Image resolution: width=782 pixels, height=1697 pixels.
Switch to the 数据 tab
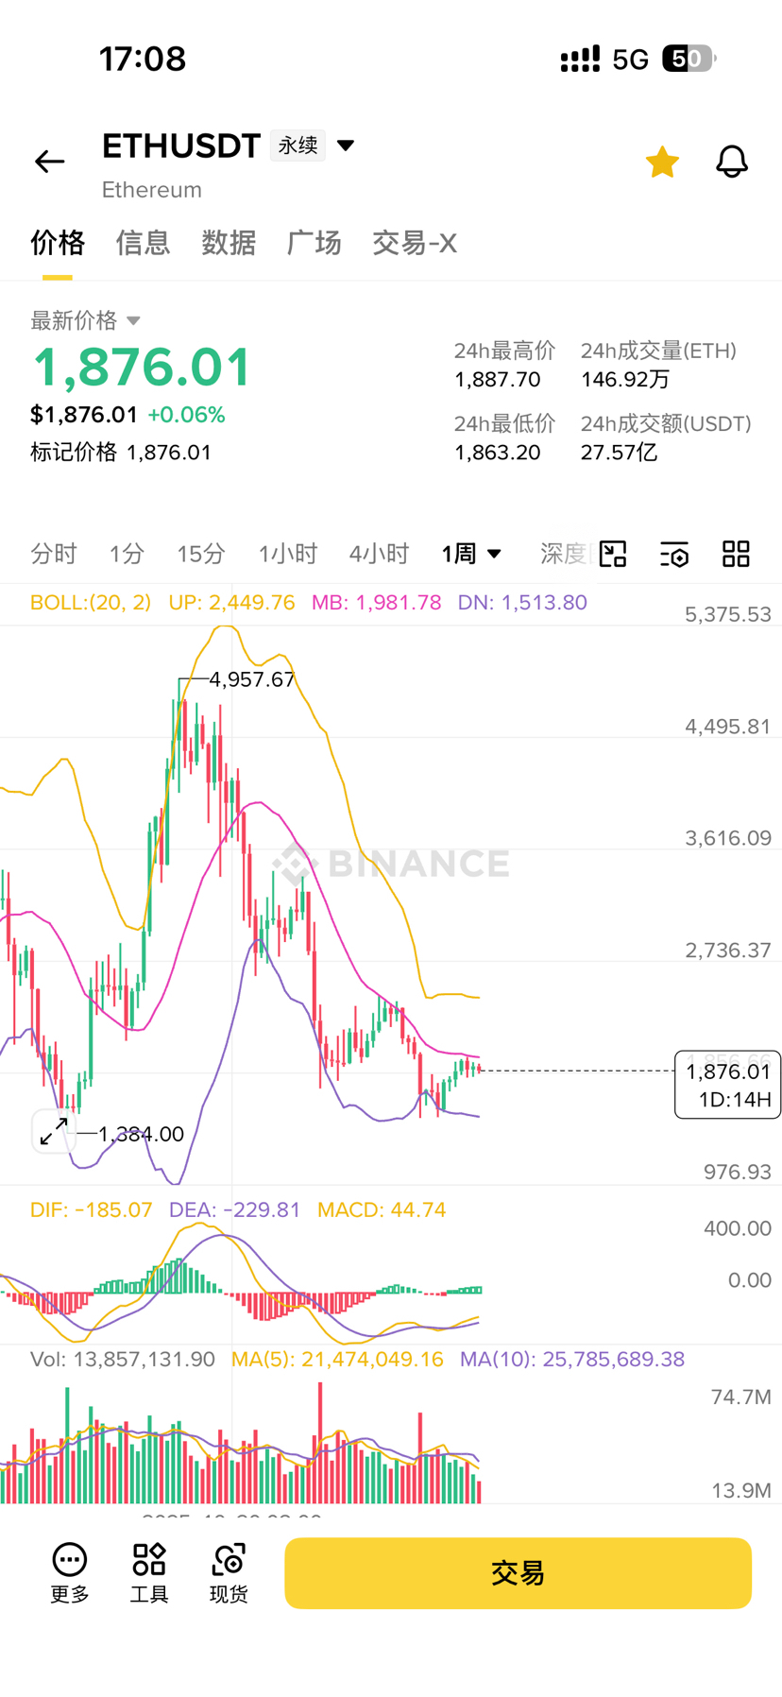(x=229, y=243)
